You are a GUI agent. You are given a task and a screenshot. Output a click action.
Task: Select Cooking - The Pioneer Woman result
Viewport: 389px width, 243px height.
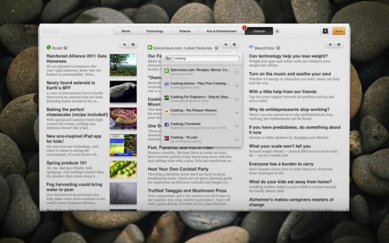pos(202,112)
